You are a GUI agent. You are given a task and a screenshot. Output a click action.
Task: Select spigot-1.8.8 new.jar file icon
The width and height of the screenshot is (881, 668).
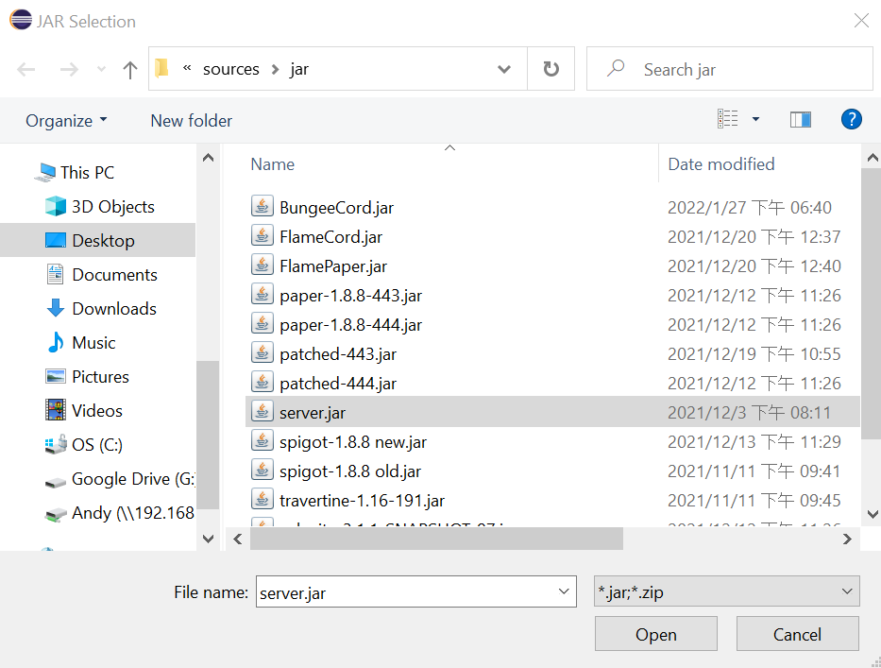(x=262, y=440)
